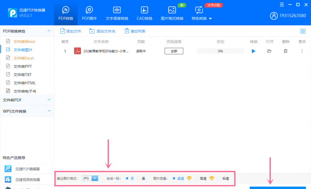Start conversion with the play icon
The image size is (311, 189).
tap(254, 51)
